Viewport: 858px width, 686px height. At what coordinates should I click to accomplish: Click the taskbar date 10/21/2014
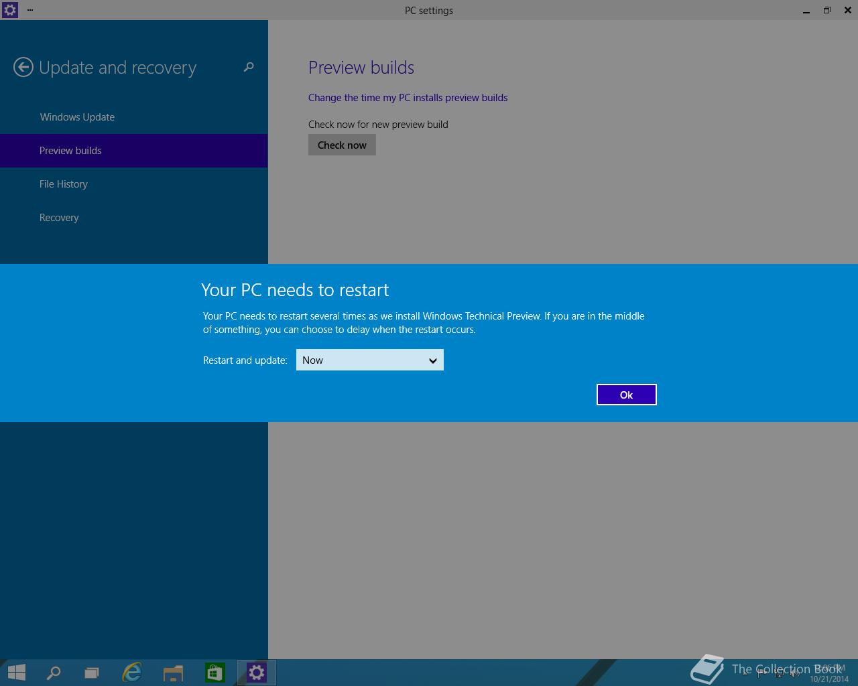tap(829, 679)
